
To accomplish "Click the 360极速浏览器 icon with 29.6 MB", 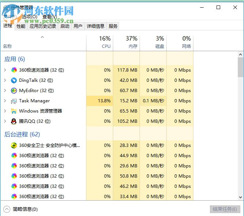I will point(14,166).
